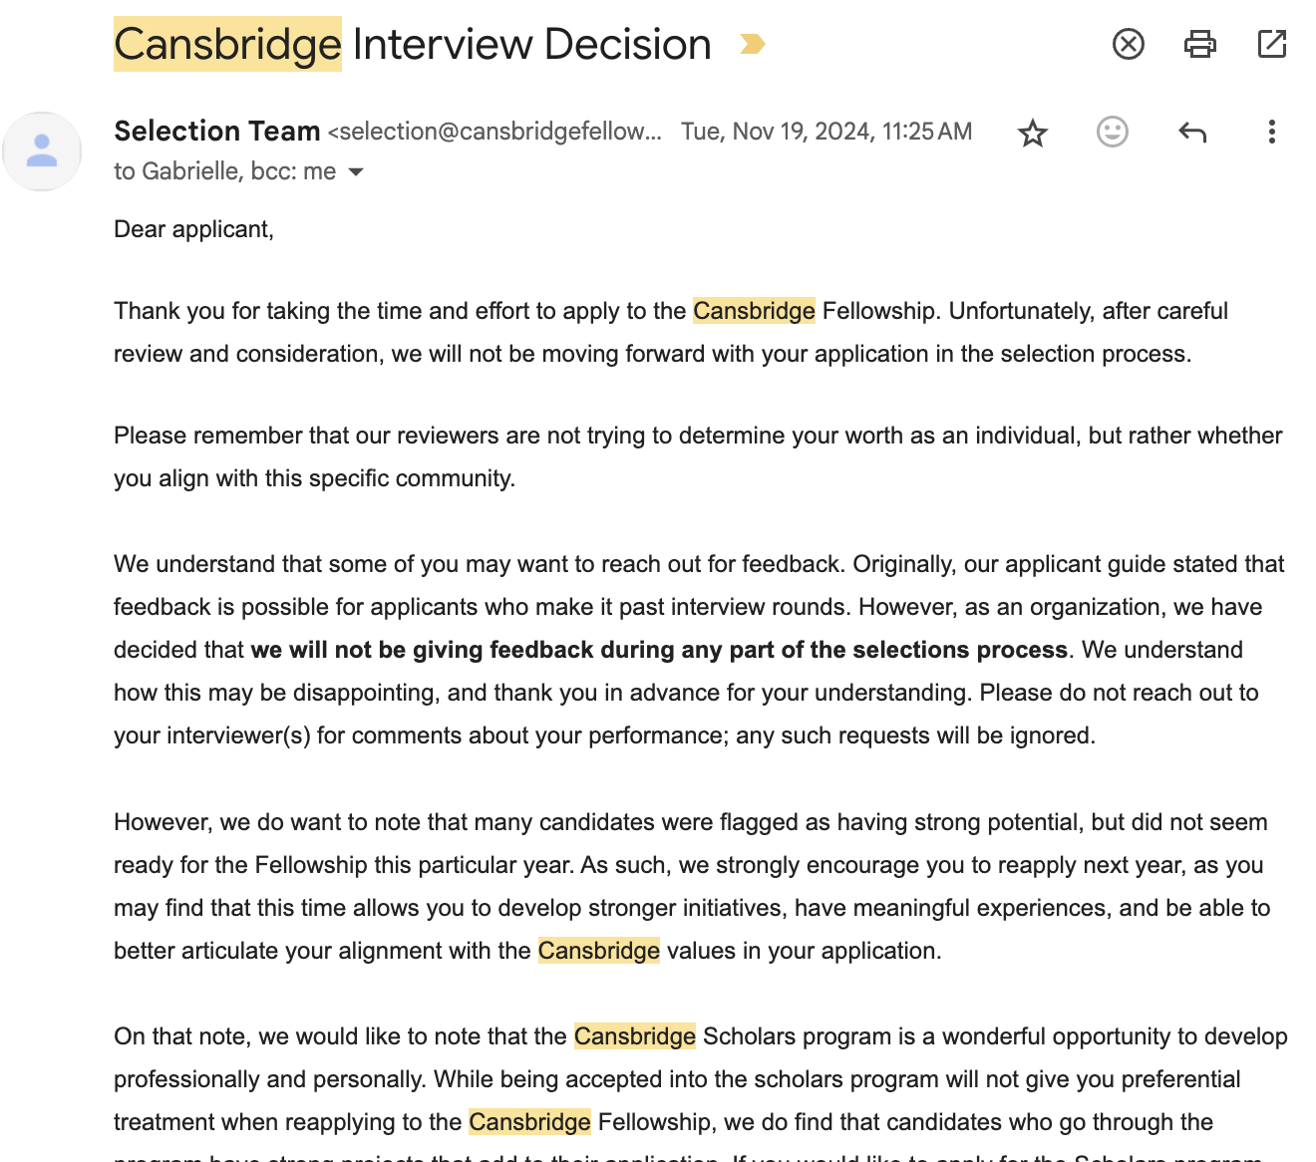Open email in new window

coord(1271,44)
